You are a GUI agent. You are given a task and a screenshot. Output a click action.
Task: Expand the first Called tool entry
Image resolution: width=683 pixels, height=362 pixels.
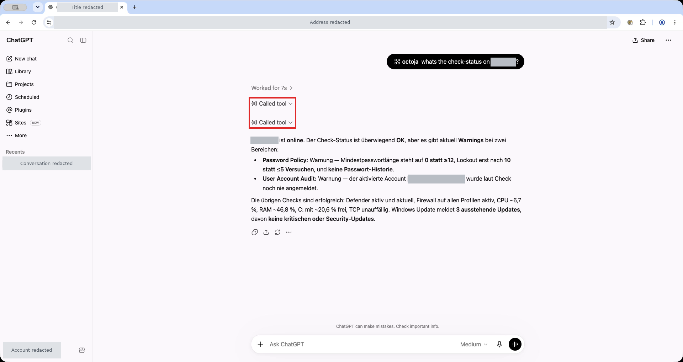pyautogui.click(x=272, y=103)
